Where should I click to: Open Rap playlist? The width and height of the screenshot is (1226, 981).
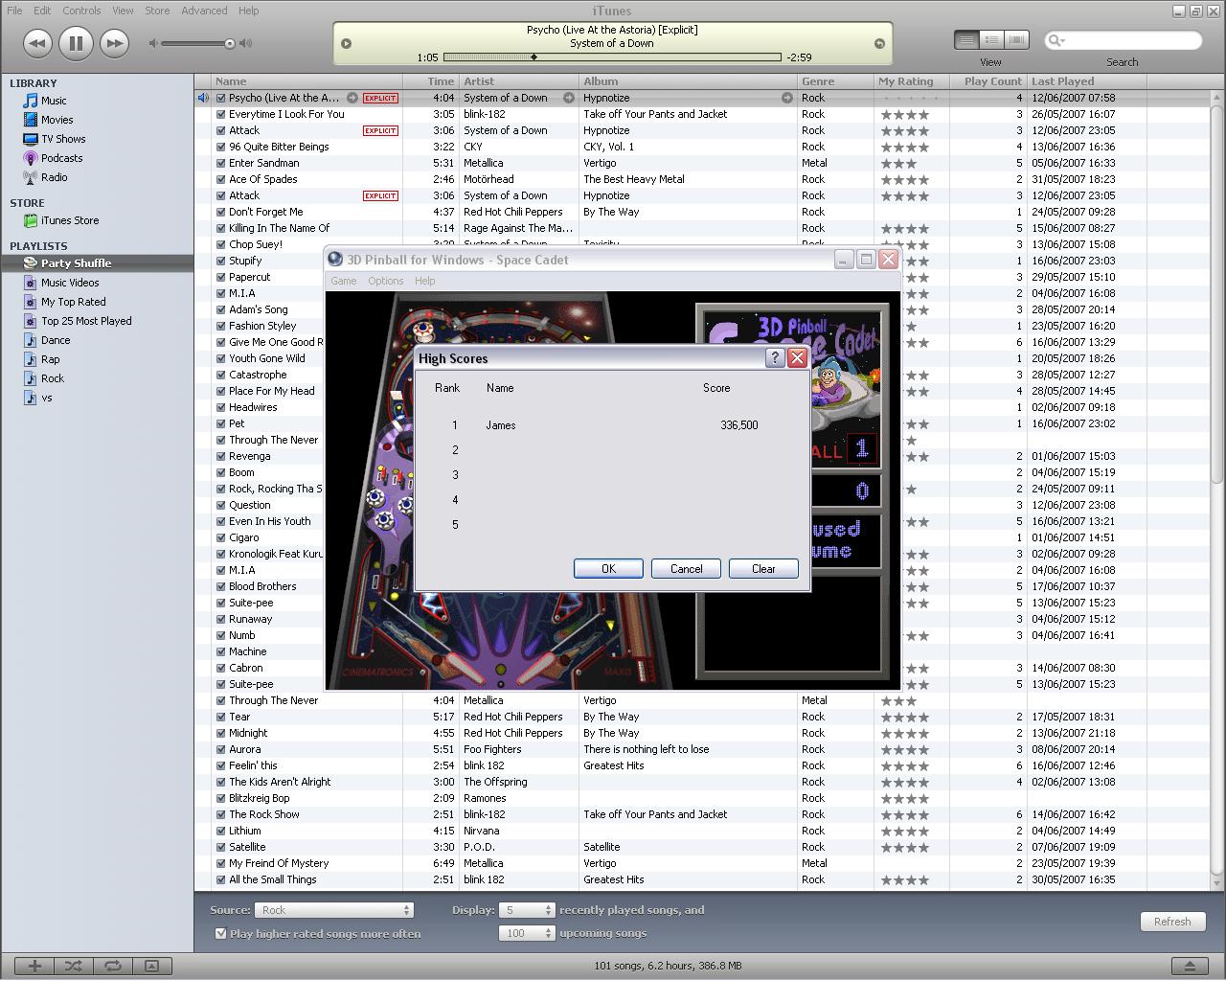pos(50,359)
